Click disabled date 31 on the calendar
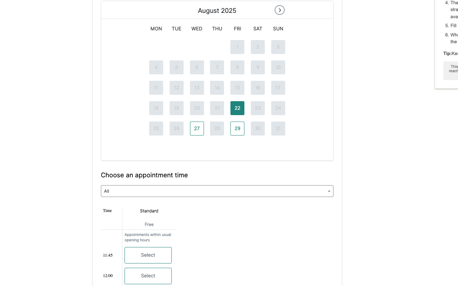 pyautogui.click(x=278, y=128)
